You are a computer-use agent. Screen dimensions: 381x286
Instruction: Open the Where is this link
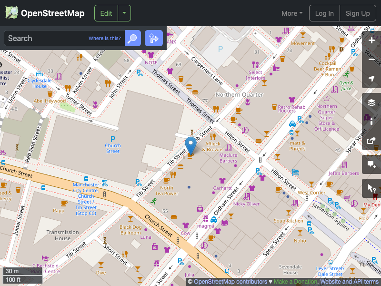coord(104,38)
